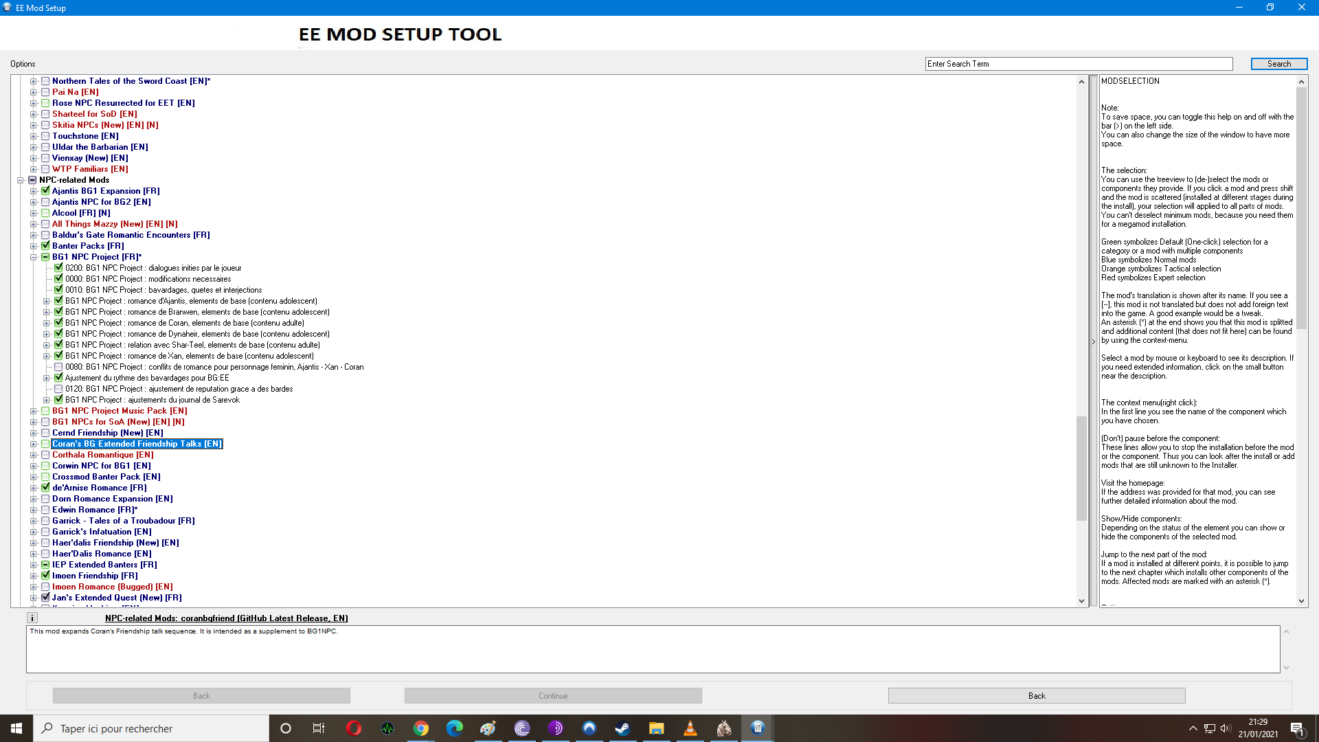The width and height of the screenshot is (1319, 742).
Task: Expand Corthala Romantique [EN] node
Action: [33, 455]
